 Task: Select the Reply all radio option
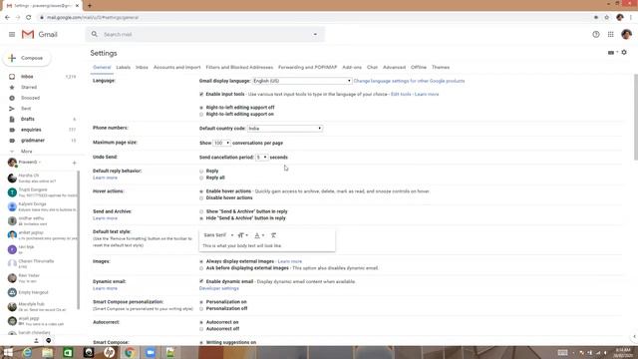pos(201,178)
